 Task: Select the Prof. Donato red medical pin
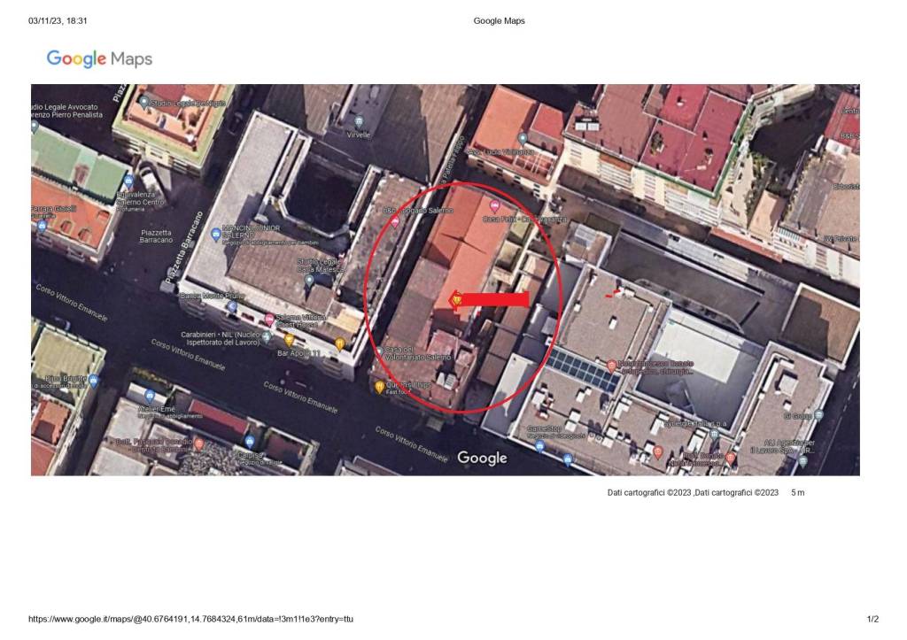click(731, 458)
